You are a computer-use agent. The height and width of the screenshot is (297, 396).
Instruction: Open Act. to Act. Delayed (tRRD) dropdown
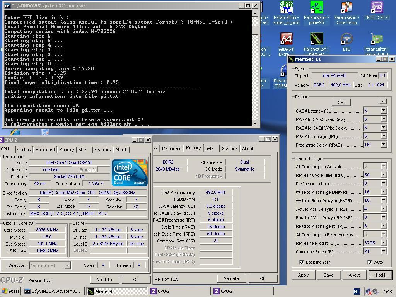384,209
